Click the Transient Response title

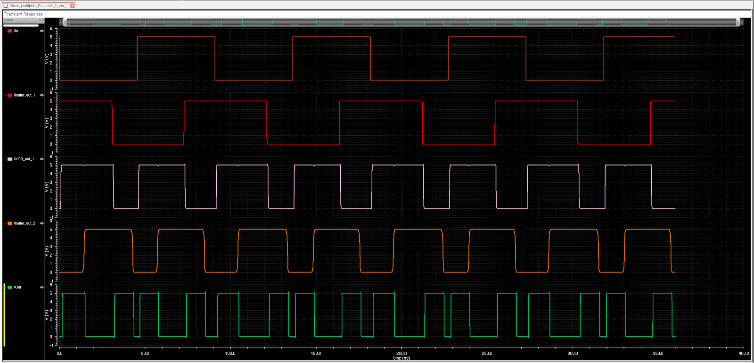[x=24, y=14]
